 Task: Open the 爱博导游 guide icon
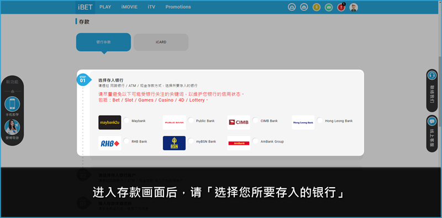pyautogui.click(x=12, y=127)
